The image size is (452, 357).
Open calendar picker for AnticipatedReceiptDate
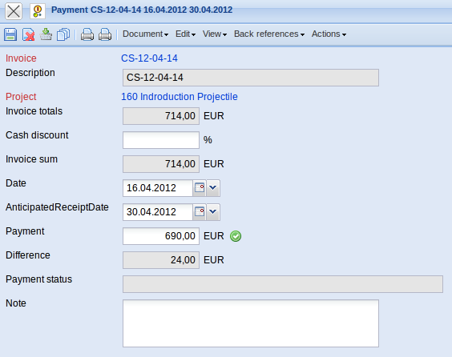[x=200, y=212]
